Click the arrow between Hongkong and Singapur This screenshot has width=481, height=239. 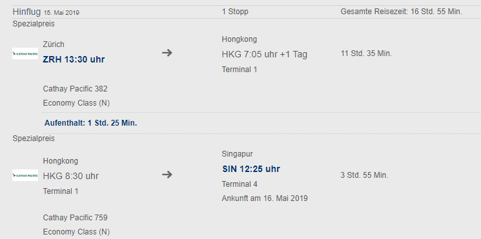(x=167, y=175)
